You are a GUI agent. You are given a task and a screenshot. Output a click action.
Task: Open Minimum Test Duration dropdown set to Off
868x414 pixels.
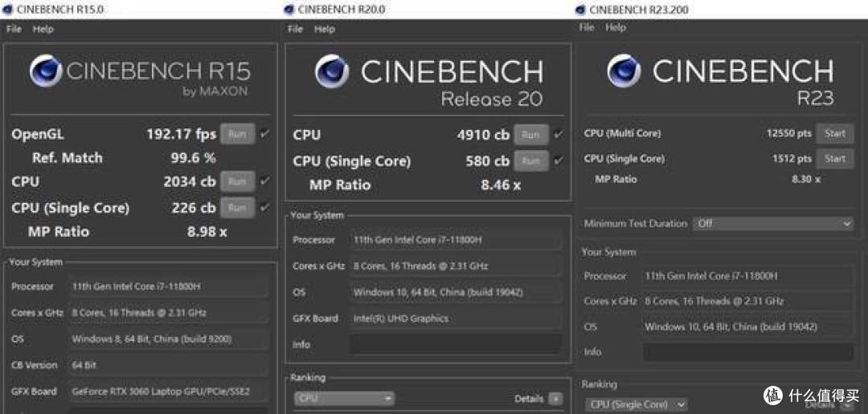[x=773, y=224]
